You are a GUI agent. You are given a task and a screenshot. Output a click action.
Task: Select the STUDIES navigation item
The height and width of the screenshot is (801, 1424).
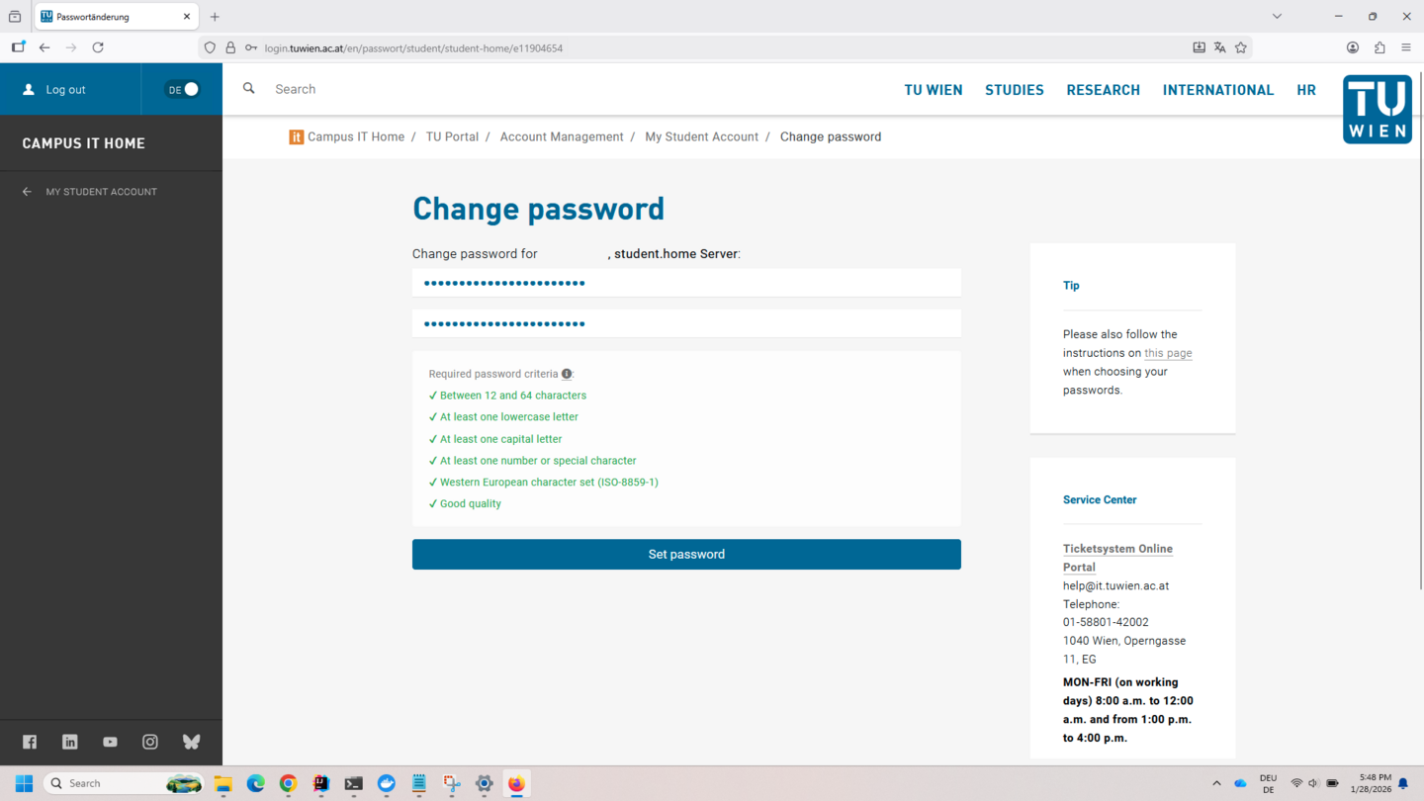pos(1014,89)
